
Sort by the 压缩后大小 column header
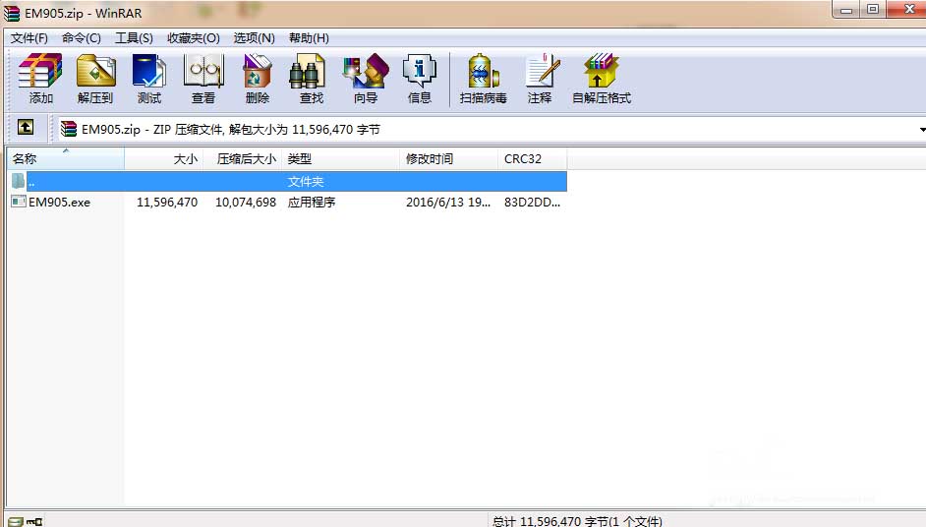pyautogui.click(x=242, y=158)
